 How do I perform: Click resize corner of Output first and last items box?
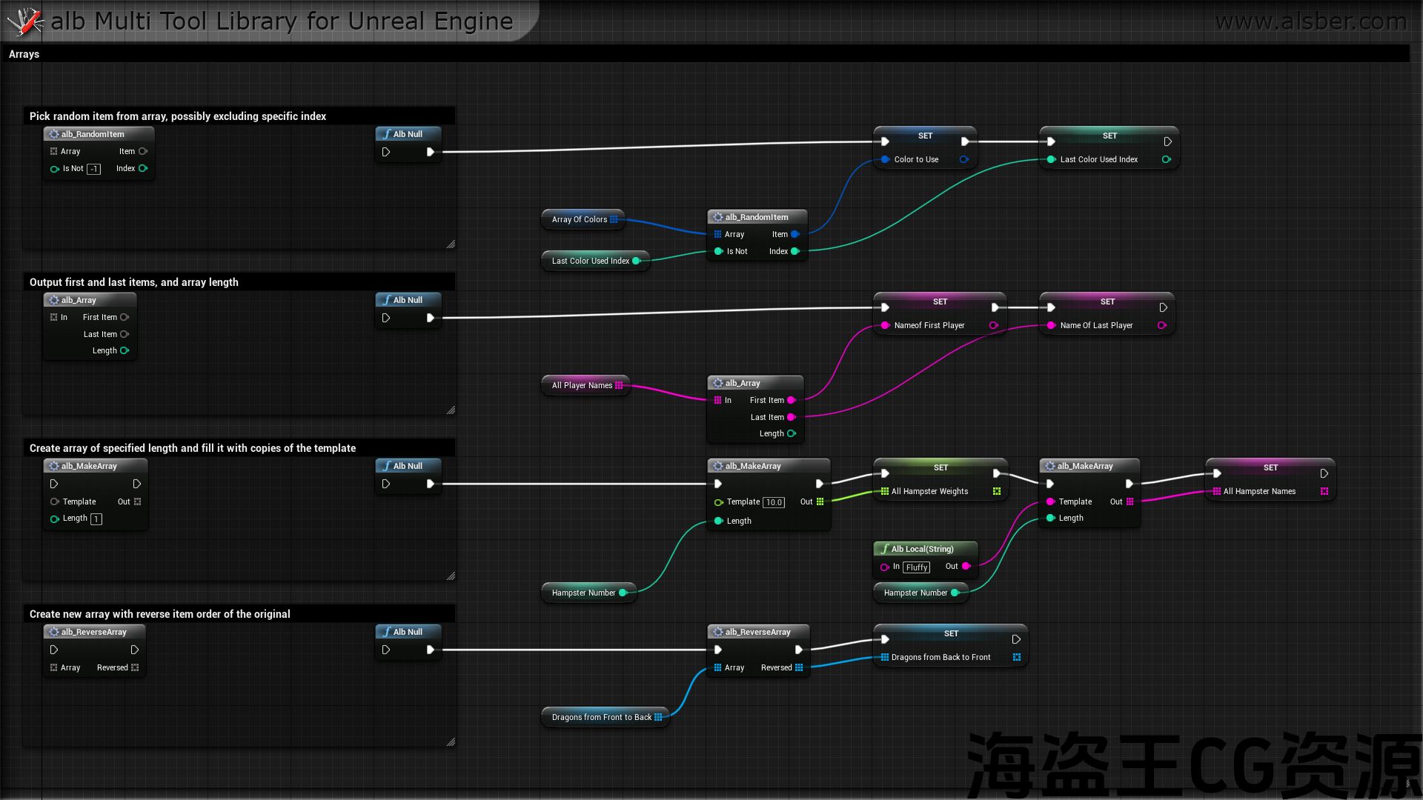point(451,410)
